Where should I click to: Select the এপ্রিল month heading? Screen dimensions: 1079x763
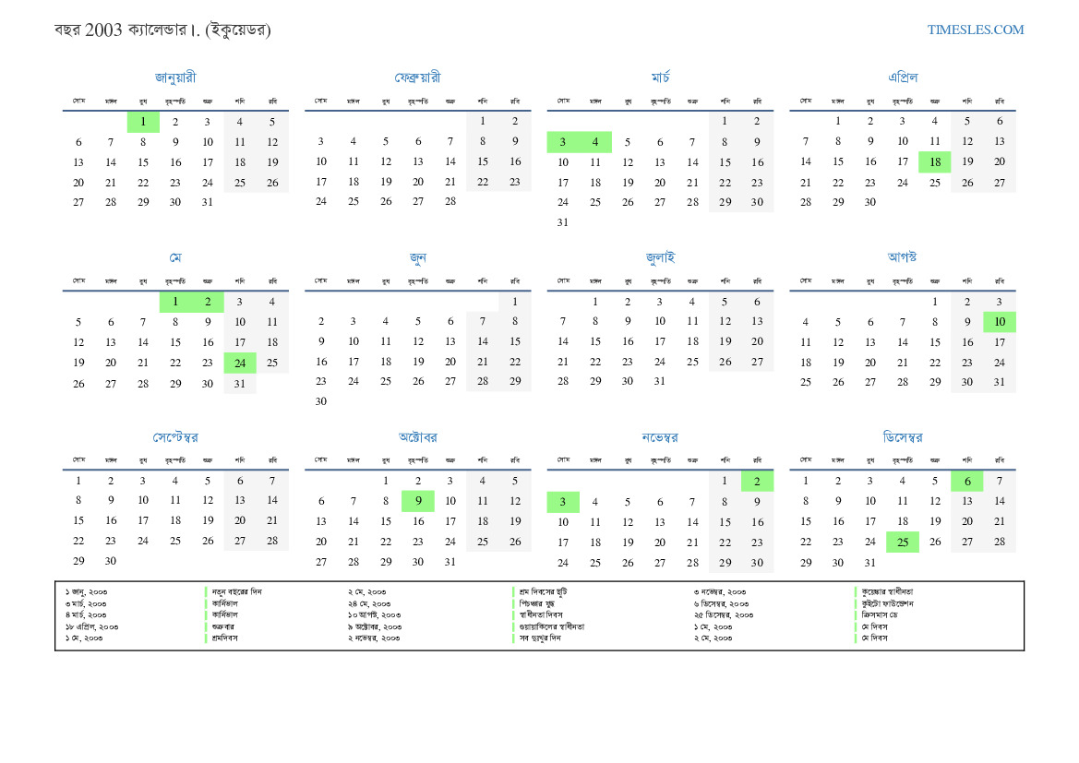[903, 77]
